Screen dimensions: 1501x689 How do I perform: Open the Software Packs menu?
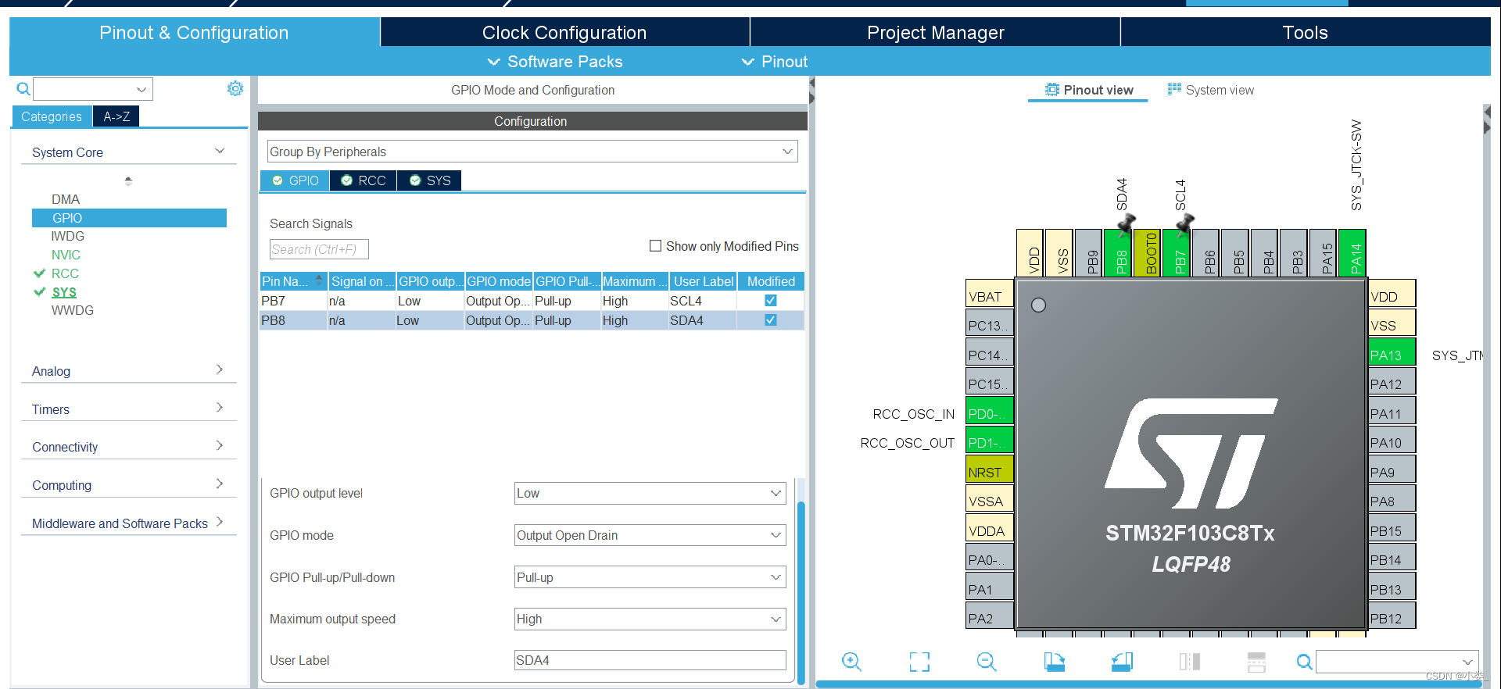(x=555, y=62)
